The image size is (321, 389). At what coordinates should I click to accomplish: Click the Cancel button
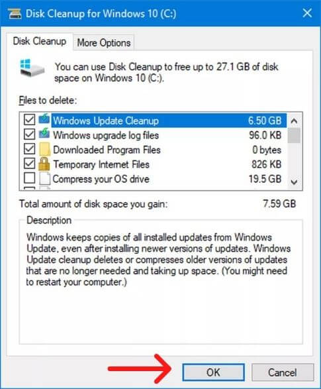pos(283,372)
